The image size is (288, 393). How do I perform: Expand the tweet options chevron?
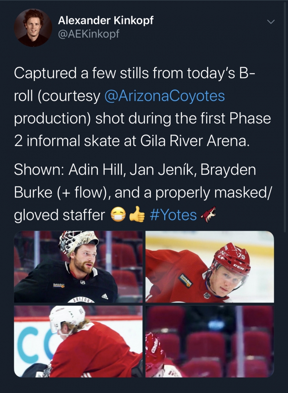click(x=271, y=22)
